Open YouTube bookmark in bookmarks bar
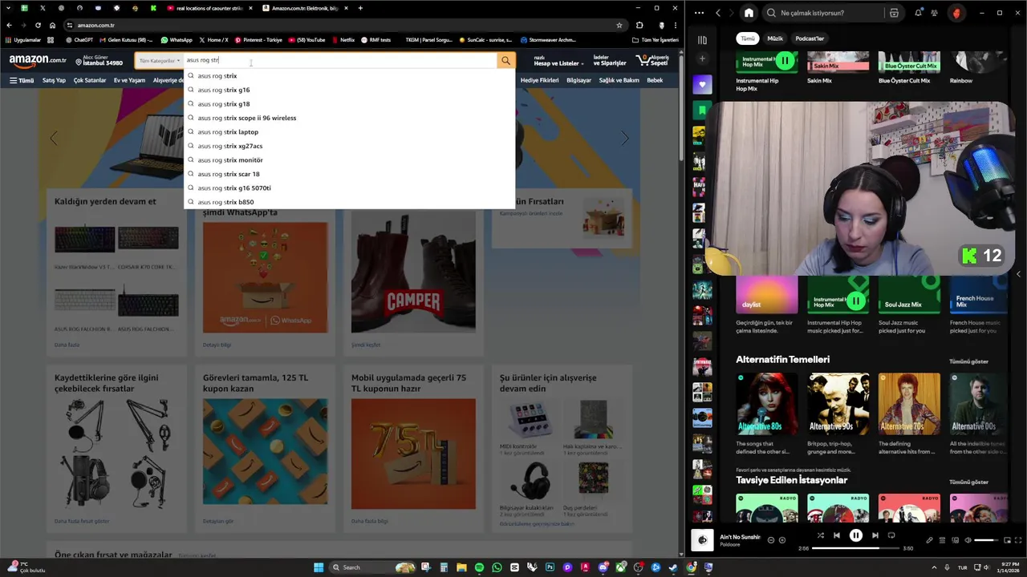Image resolution: width=1027 pixels, height=577 pixels. (306, 39)
